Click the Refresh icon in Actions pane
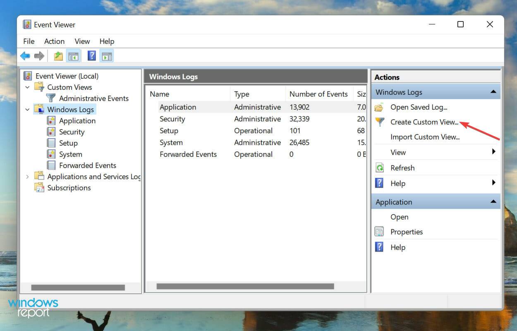Viewport: 517px width, 331px height. [x=379, y=168]
